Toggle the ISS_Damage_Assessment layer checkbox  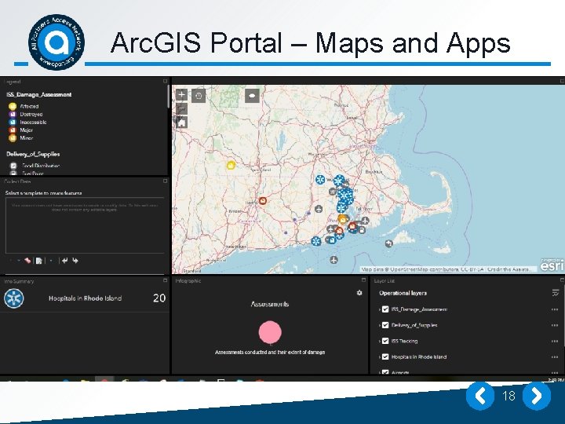pos(385,309)
